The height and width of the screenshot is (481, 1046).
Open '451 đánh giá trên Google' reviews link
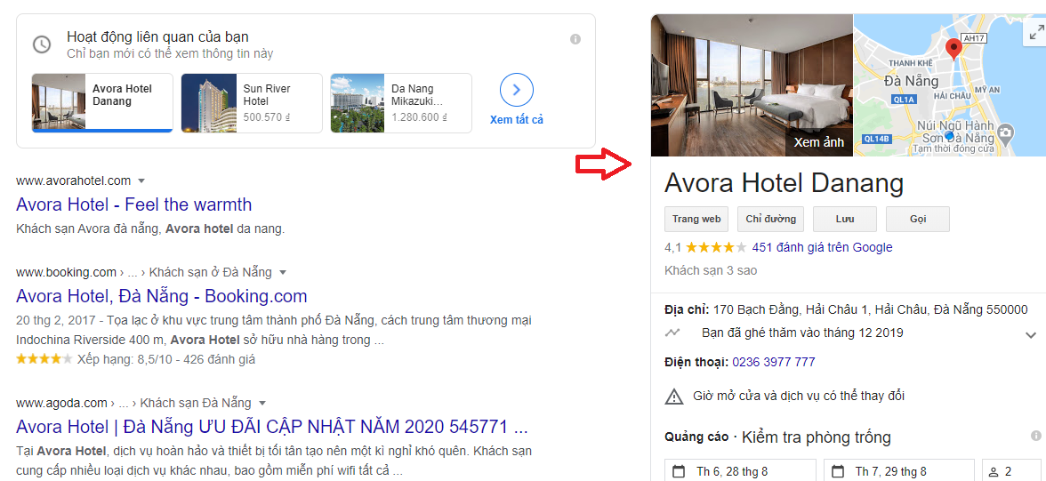(822, 247)
